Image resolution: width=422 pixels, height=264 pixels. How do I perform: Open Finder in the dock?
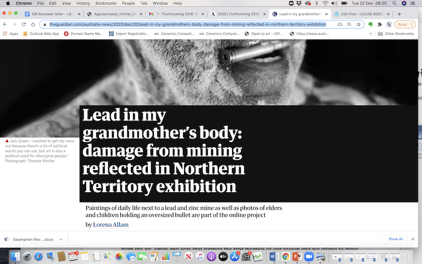click(16, 256)
